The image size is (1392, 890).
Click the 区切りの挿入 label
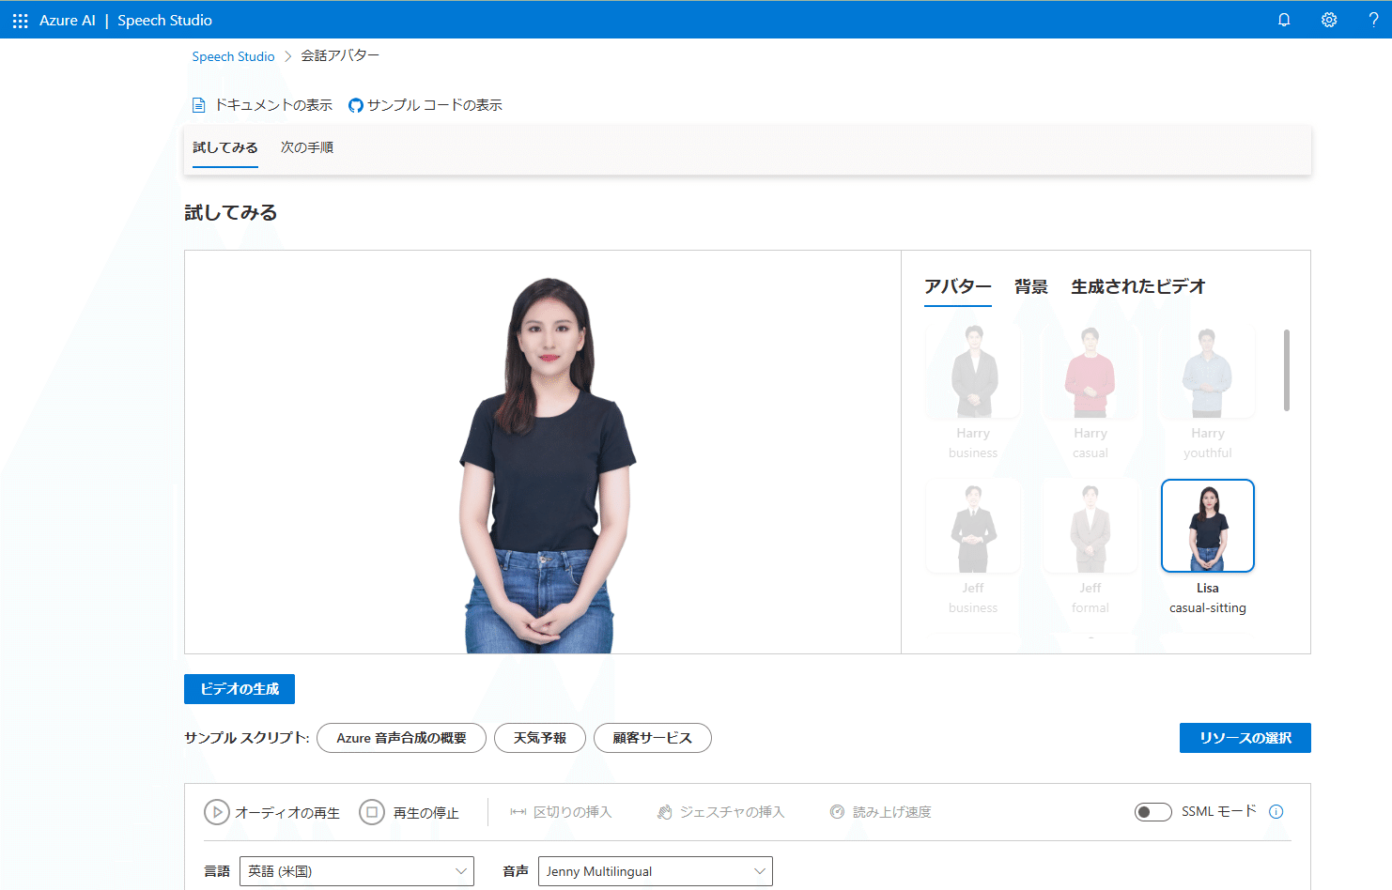(x=573, y=812)
